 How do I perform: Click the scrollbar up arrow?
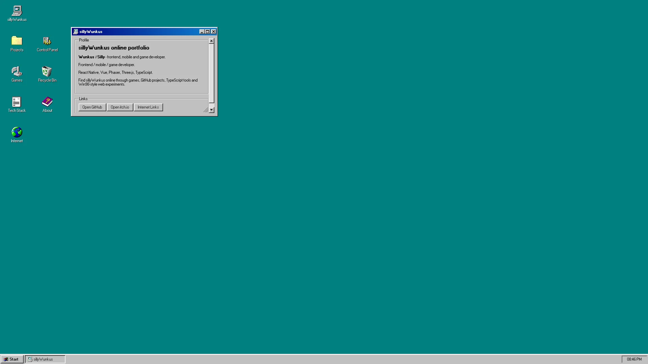(x=212, y=41)
